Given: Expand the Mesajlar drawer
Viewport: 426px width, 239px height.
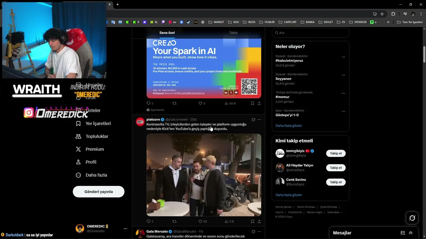Looking at the screenshot, I should (411, 233).
